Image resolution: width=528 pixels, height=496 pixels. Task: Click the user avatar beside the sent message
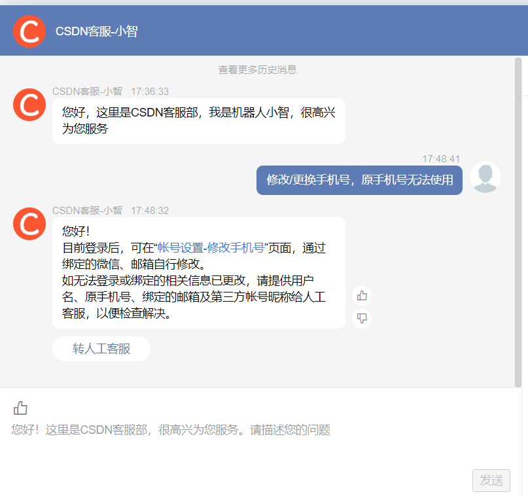(x=485, y=177)
